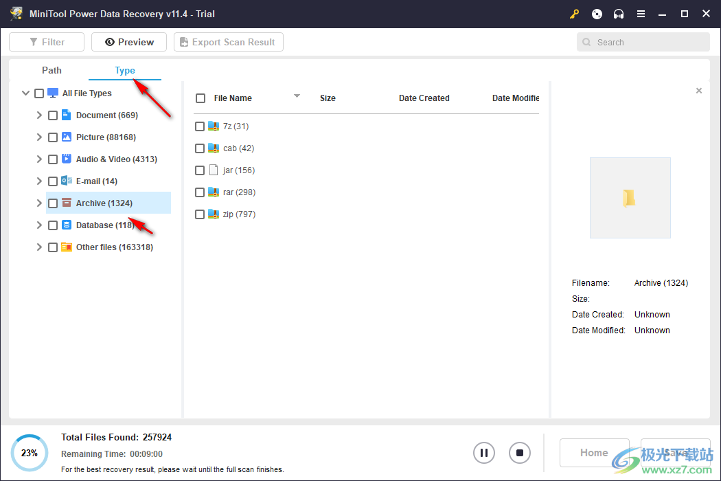Click the Database category icon
The width and height of the screenshot is (721, 481).
tap(66, 225)
